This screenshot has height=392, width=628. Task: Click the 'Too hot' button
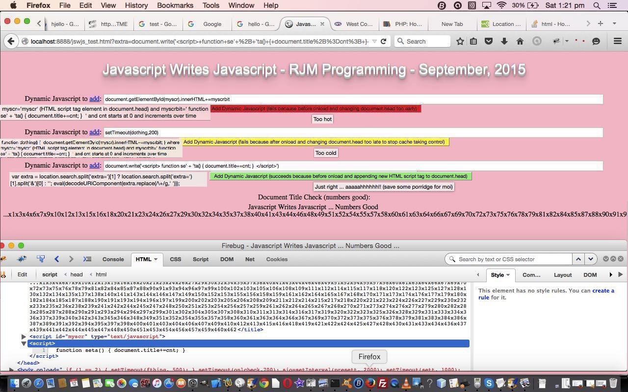(322, 119)
